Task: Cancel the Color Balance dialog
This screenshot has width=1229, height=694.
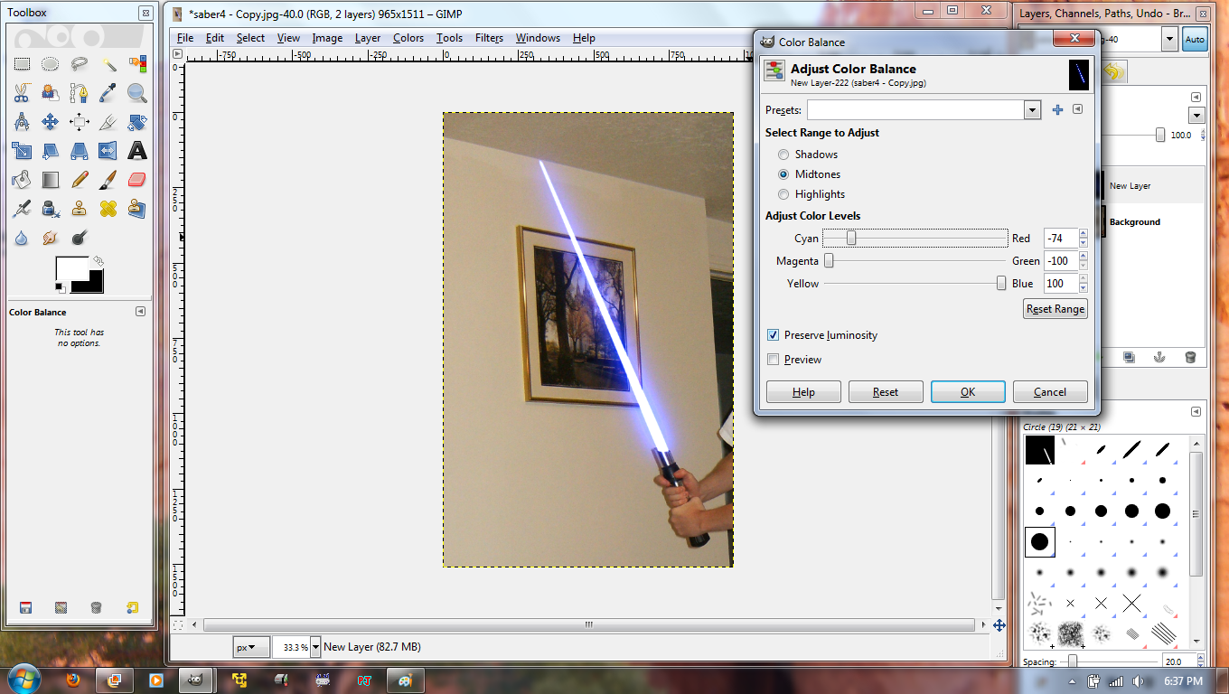Action: coord(1050,392)
